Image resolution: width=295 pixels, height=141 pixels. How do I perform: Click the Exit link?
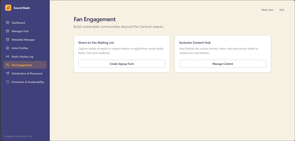(x=282, y=10)
